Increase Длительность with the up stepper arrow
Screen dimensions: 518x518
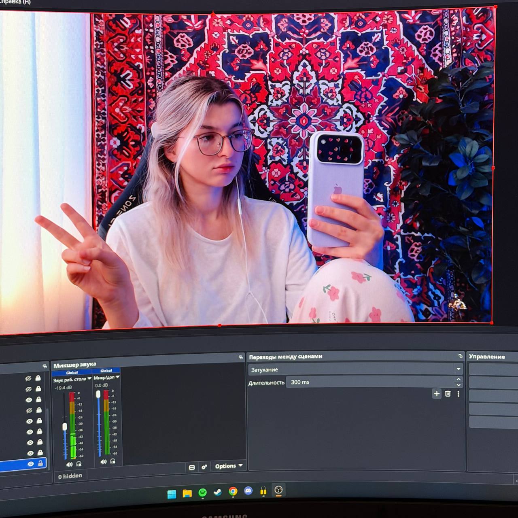coord(458,379)
